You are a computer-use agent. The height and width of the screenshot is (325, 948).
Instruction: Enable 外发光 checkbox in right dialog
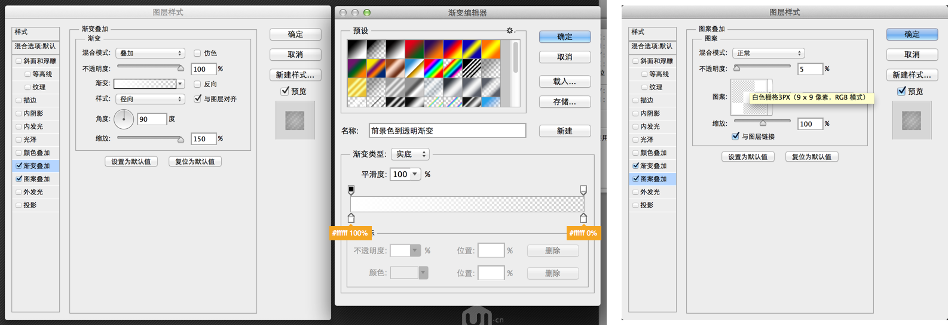tap(635, 192)
